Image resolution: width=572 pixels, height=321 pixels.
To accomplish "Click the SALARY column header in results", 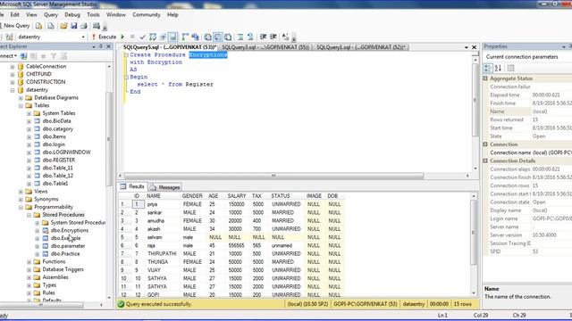I will (x=236, y=196).
